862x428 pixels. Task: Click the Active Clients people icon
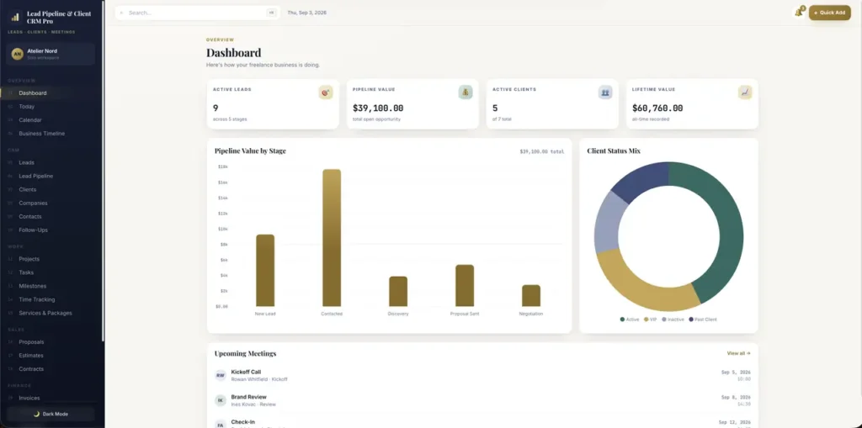tap(605, 92)
